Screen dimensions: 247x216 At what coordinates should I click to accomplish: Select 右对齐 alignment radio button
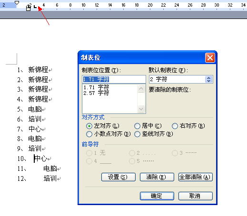pyautogui.click(x=175, y=126)
